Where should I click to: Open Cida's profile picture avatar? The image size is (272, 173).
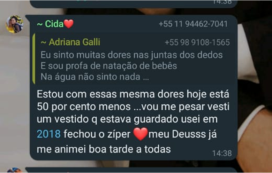pos(15,24)
